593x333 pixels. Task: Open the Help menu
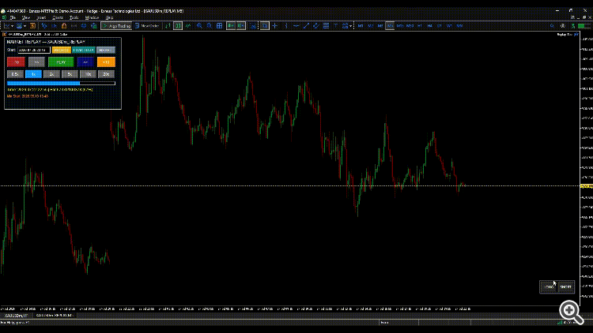[109, 17]
